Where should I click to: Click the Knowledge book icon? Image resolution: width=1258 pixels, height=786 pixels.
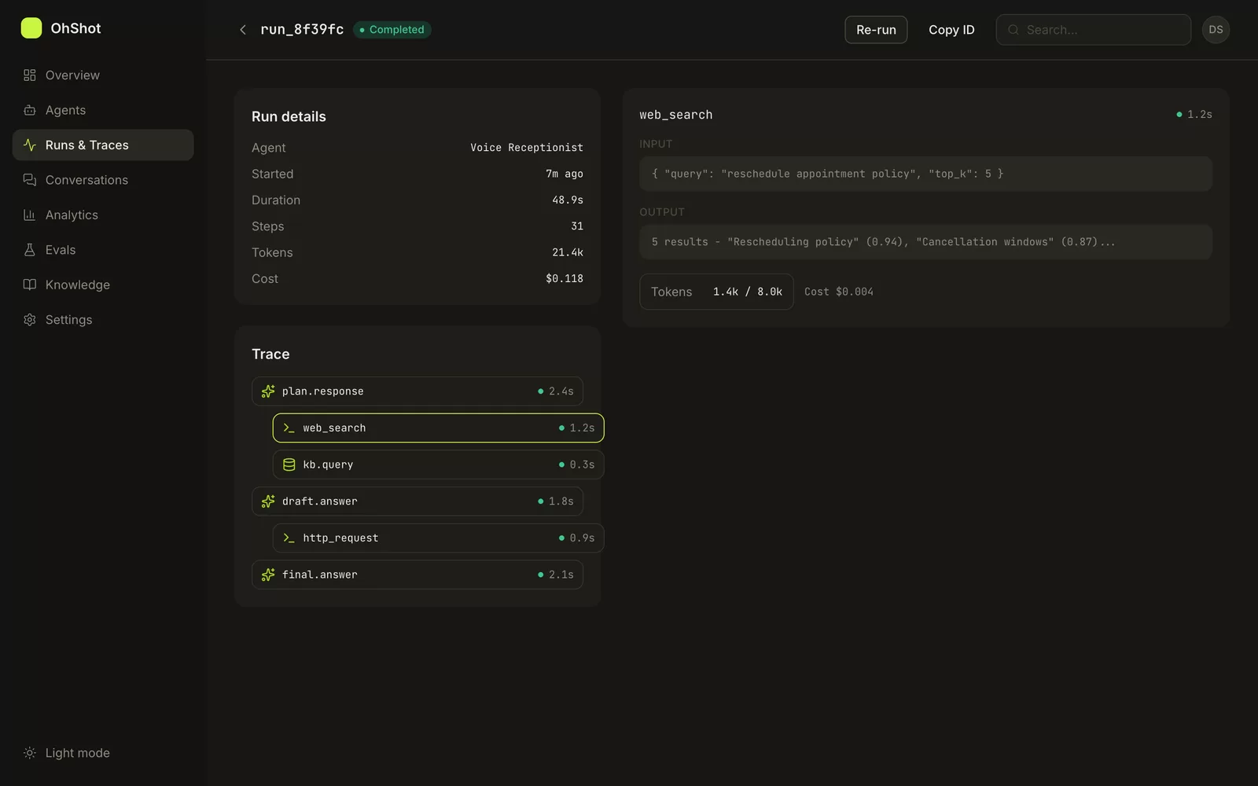tap(30, 285)
